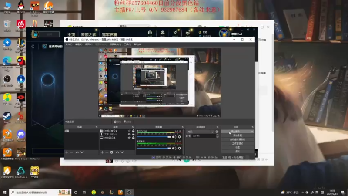The width and height of the screenshot is (348, 196).
Task: Open the OBS Tools menu
Action: (127, 44)
